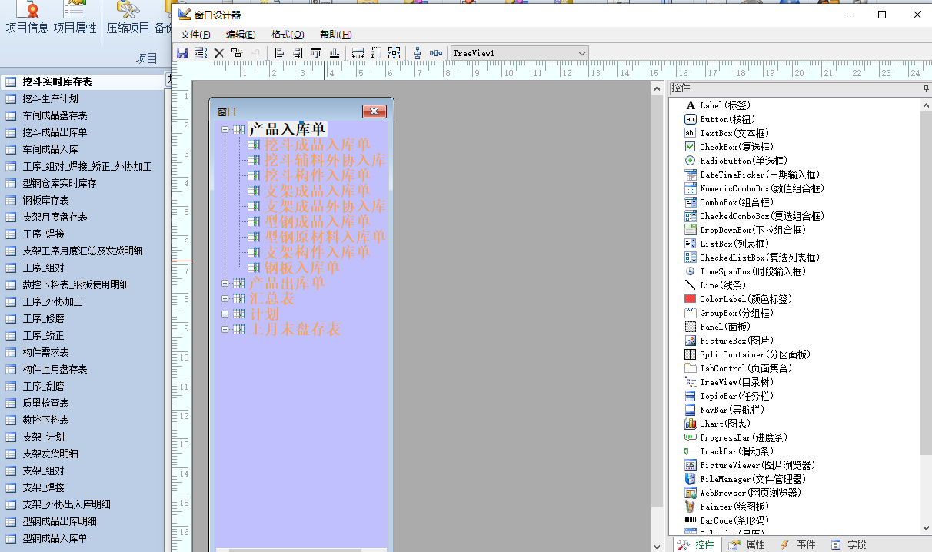This screenshot has width=932, height=552.
Task: Select the DateTimePicker (日期输入框) control
Action: 752,175
